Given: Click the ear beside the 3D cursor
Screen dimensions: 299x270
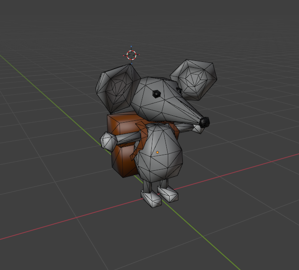Looking at the screenshot, I should click(117, 90).
